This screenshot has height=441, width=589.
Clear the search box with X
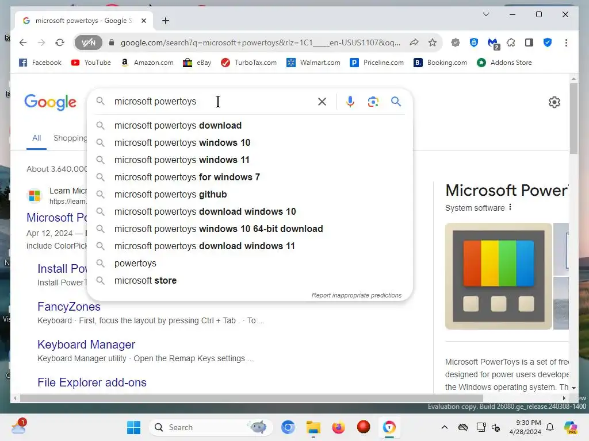coord(322,102)
